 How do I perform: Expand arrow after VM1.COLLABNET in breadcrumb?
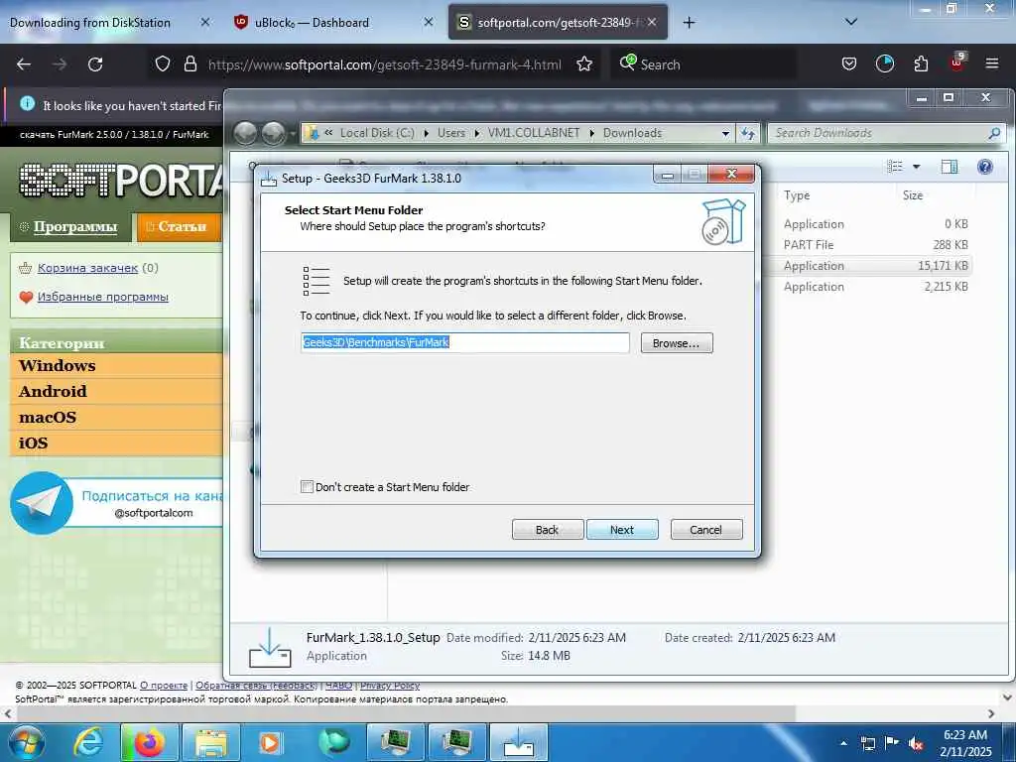pyautogui.click(x=591, y=133)
